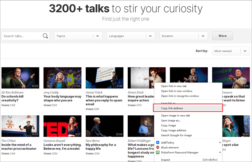Open the Duration dropdown

(184, 36)
